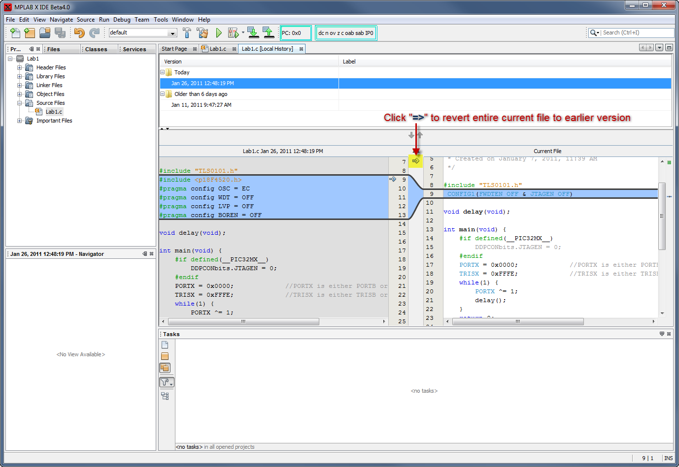Click Make and Program Device download icon
The image size is (679, 467).
pyautogui.click(x=253, y=33)
